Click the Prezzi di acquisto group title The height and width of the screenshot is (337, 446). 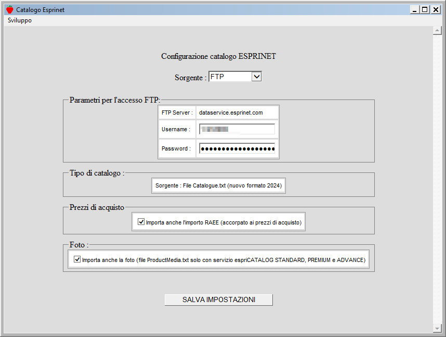click(x=97, y=207)
